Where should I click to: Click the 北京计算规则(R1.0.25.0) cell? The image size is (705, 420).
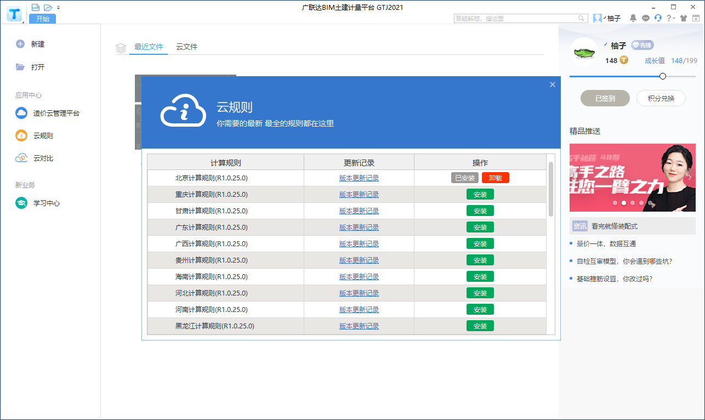tap(226, 178)
